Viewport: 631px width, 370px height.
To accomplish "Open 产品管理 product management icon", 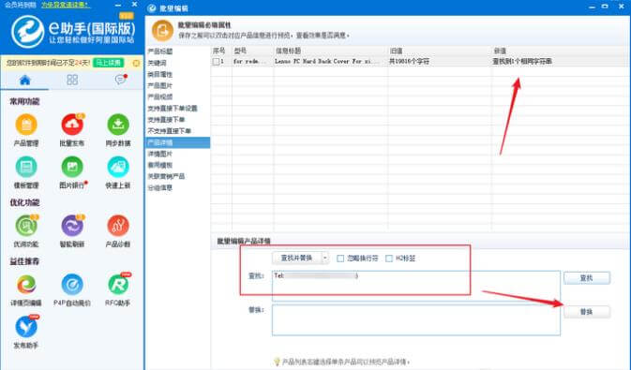I will click(26, 126).
